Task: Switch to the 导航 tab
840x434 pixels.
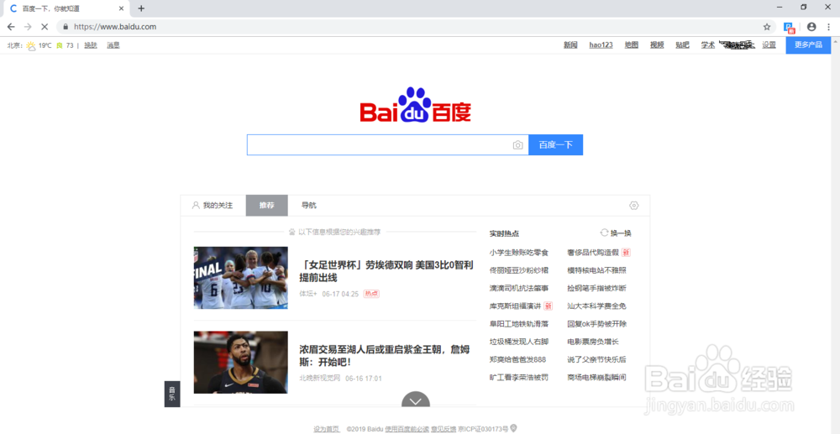Action: click(x=309, y=206)
